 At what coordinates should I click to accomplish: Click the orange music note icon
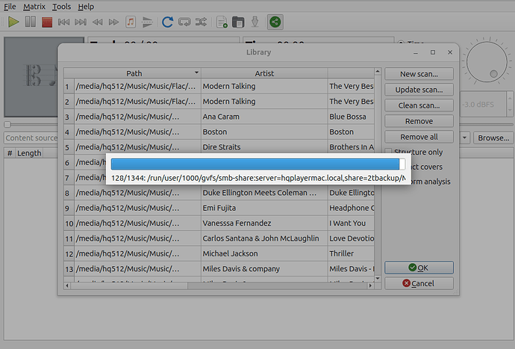131,22
